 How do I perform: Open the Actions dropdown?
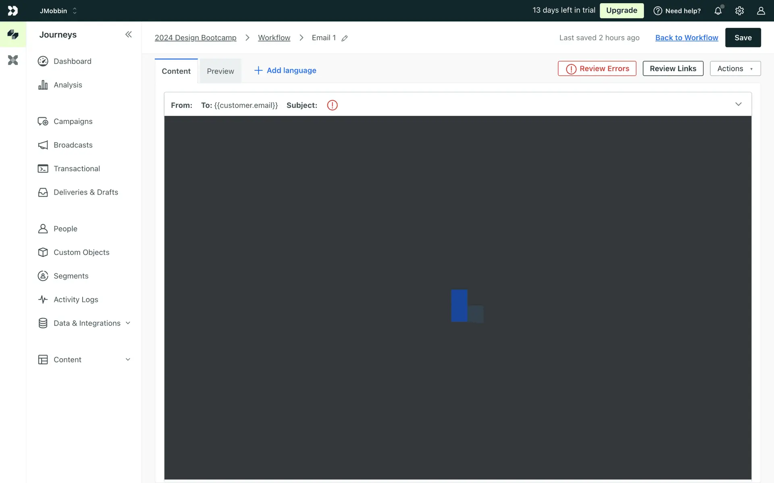coord(735,68)
